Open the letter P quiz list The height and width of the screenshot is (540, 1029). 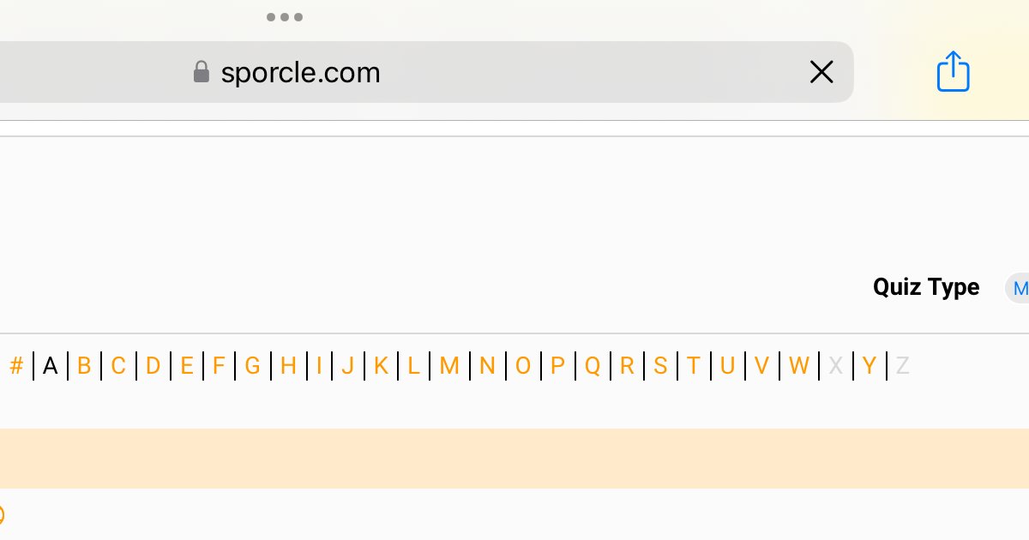click(557, 366)
